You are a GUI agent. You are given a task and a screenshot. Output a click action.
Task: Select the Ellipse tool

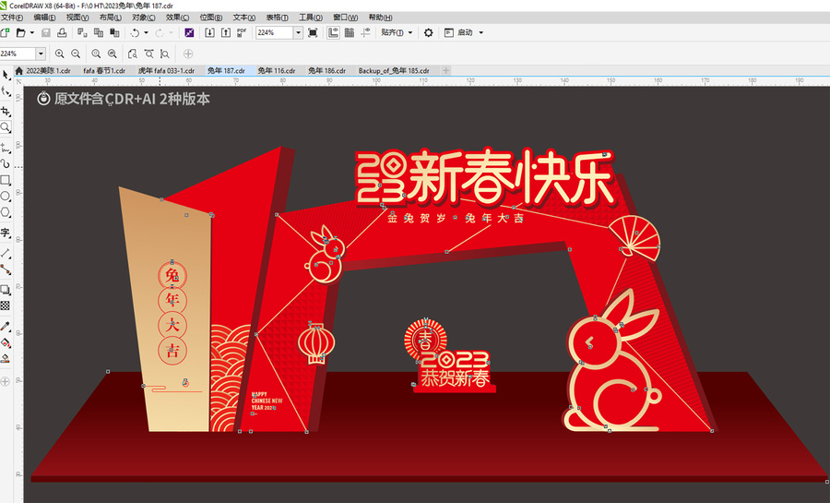[x=6, y=196]
